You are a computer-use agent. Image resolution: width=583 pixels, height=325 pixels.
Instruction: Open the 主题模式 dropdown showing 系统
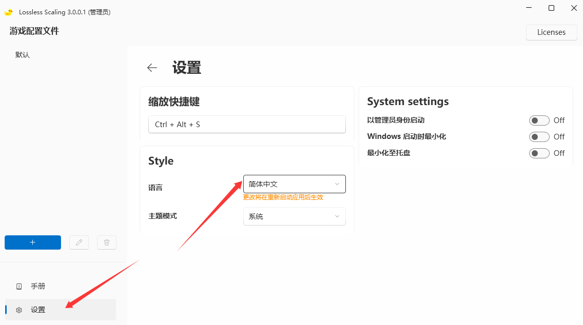295,216
